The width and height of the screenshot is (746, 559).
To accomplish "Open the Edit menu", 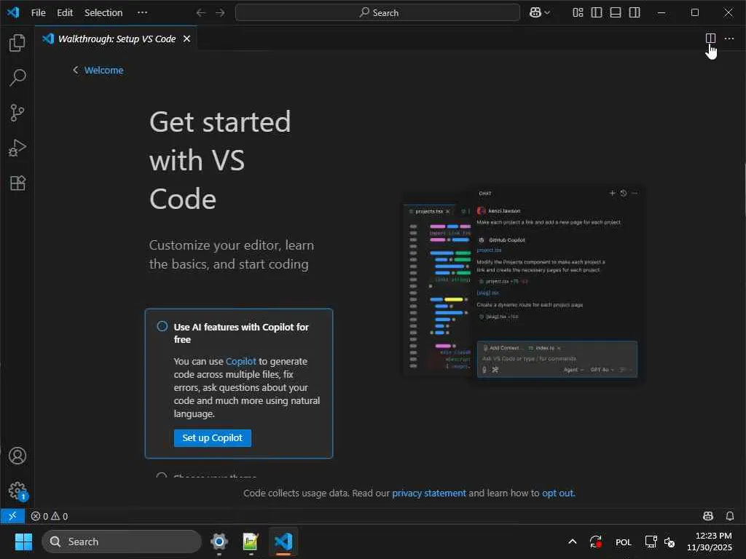I will [65, 13].
